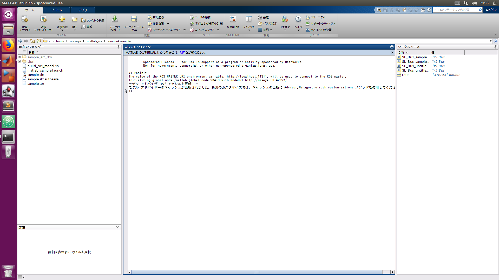Click the command window horizontal scrollbar
Image resolution: width=499 pixels, height=280 pixels.
click(257, 272)
